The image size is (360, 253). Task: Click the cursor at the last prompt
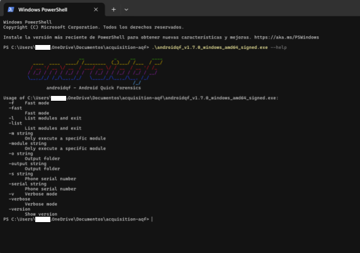(152, 219)
